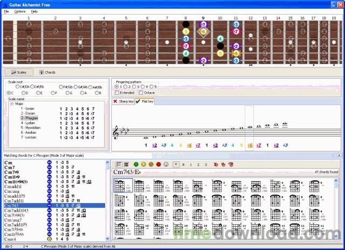This screenshot has height=250, width=345.
Task: Click the orange smiley difficulty filter
Action: [x=151, y=164]
